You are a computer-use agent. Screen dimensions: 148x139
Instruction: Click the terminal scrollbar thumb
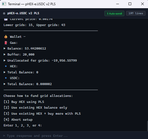pyautogui.click(x=147, y=126)
